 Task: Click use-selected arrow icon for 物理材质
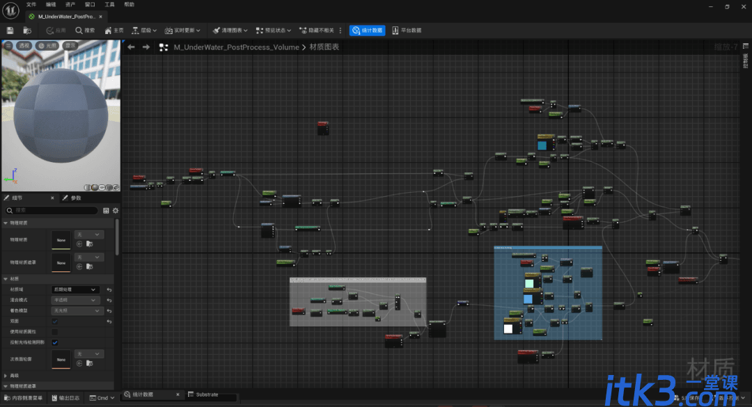tap(79, 244)
